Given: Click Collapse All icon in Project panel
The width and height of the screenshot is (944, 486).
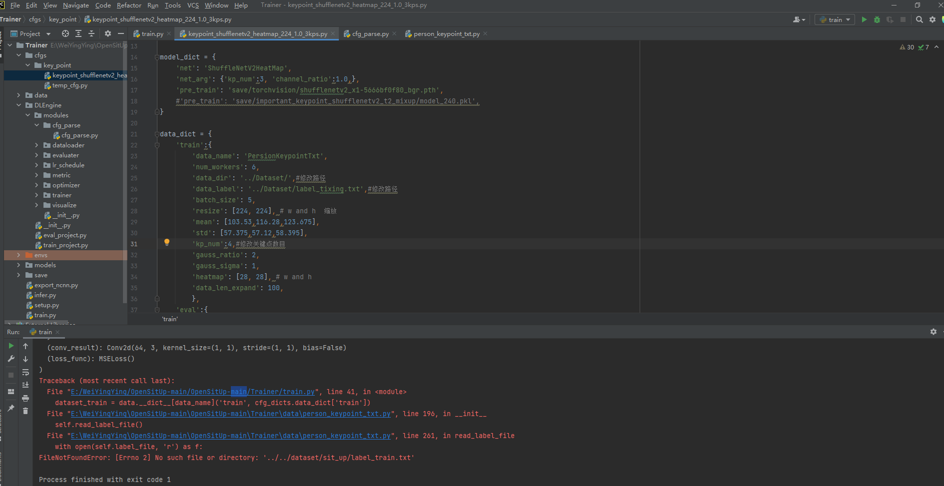Looking at the screenshot, I should point(91,33).
